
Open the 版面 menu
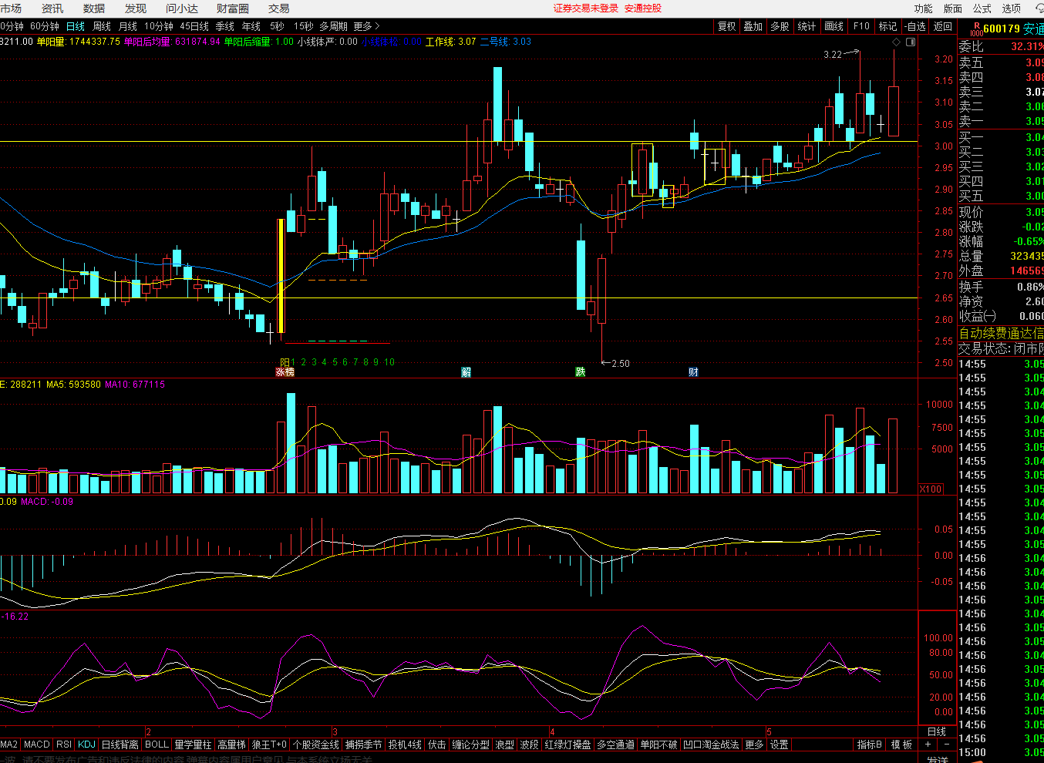coord(953,8)
